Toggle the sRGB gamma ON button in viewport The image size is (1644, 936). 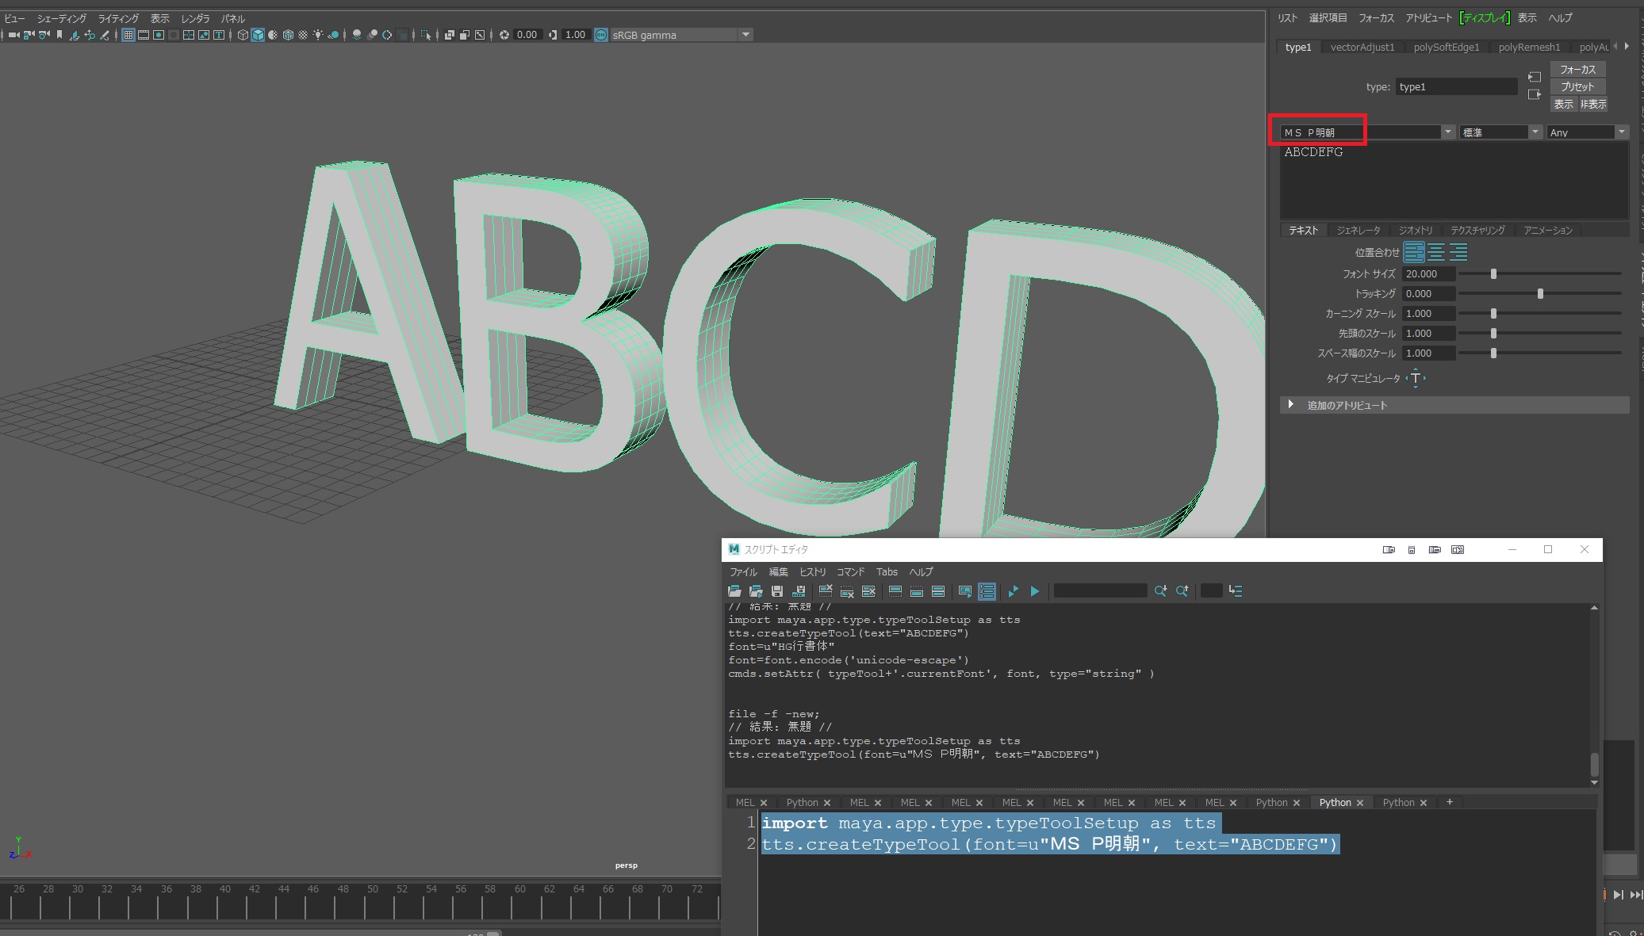tap(602, 34)
